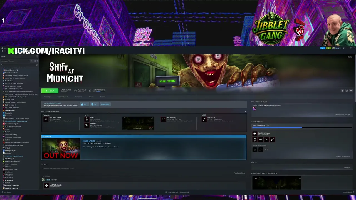Image resolution: width=356 pixels, height=200 pixels.
Task: Open the View My Achievements link
Action: tap(343, 156)
